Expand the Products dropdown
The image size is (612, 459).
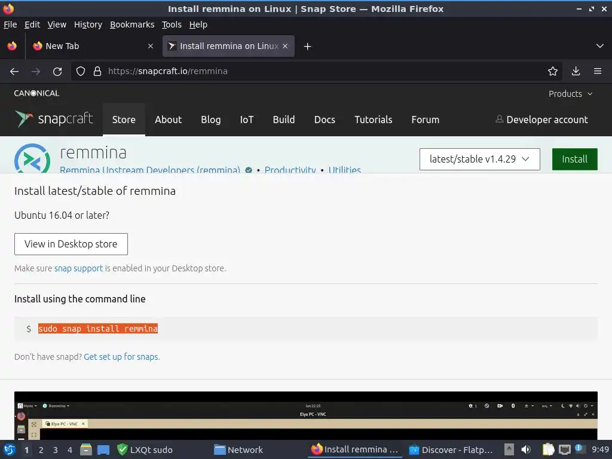570,94
